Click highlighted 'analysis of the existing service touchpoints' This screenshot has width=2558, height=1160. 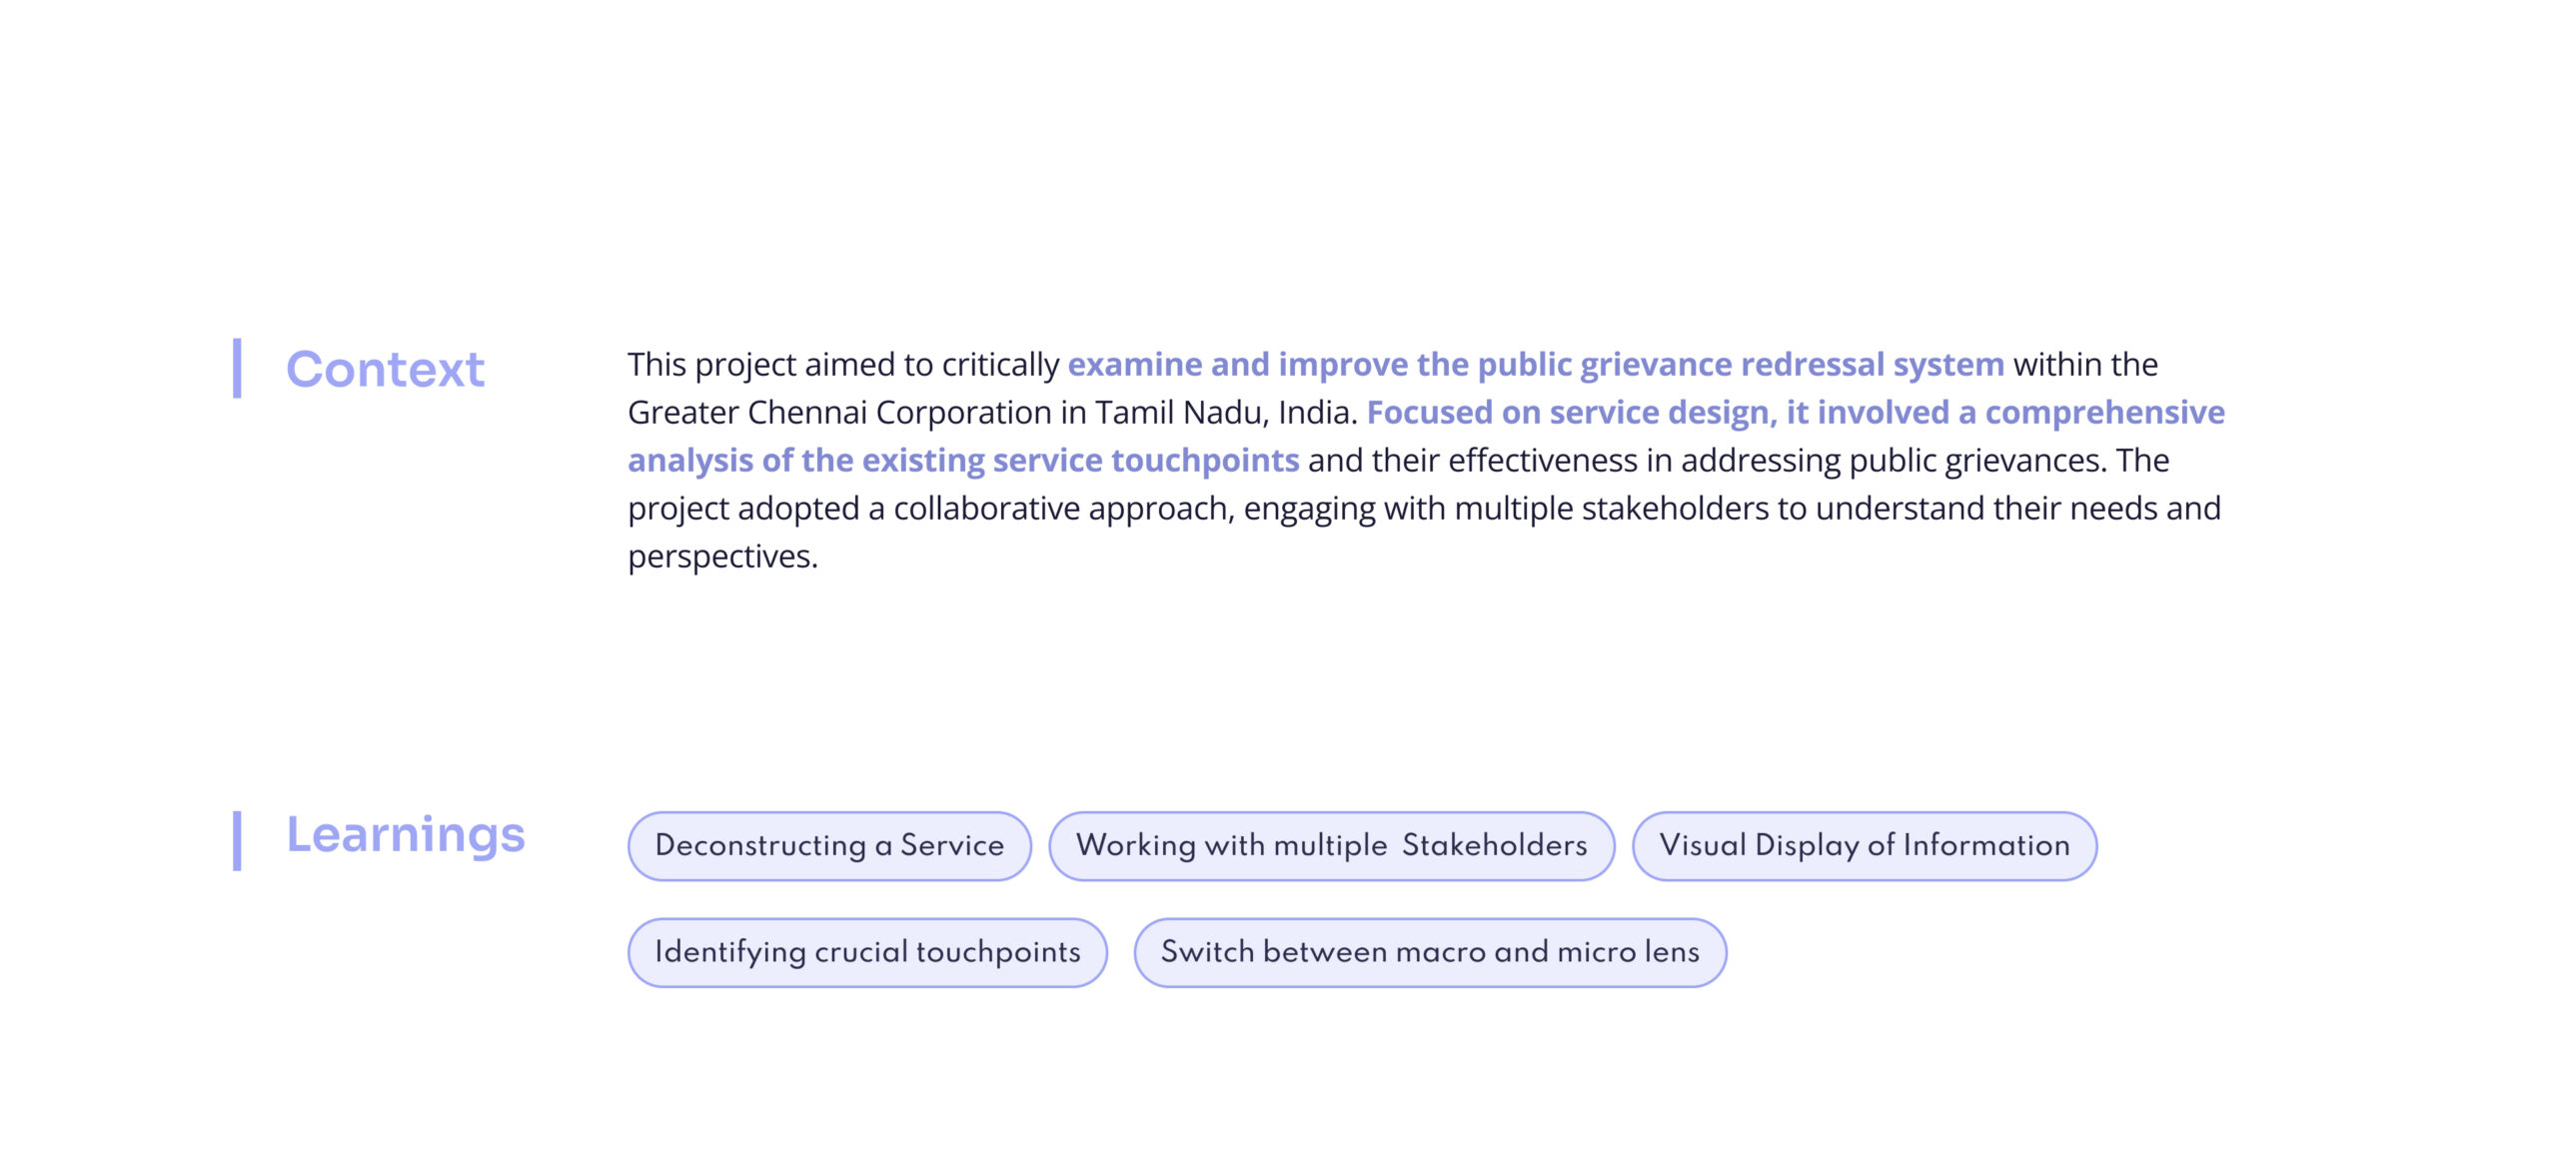[963, 461]
